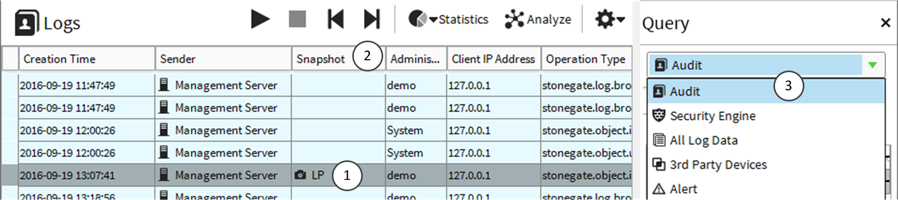This screenshot has height=200, width=898.
Task: Open the gear settings menu
Action: (610, 20)
